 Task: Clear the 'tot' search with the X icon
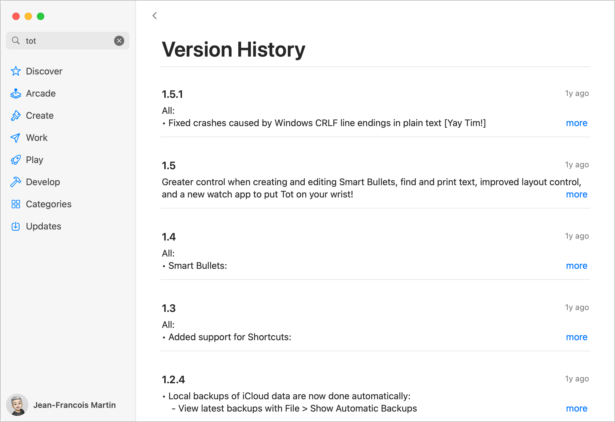[119, 41]
